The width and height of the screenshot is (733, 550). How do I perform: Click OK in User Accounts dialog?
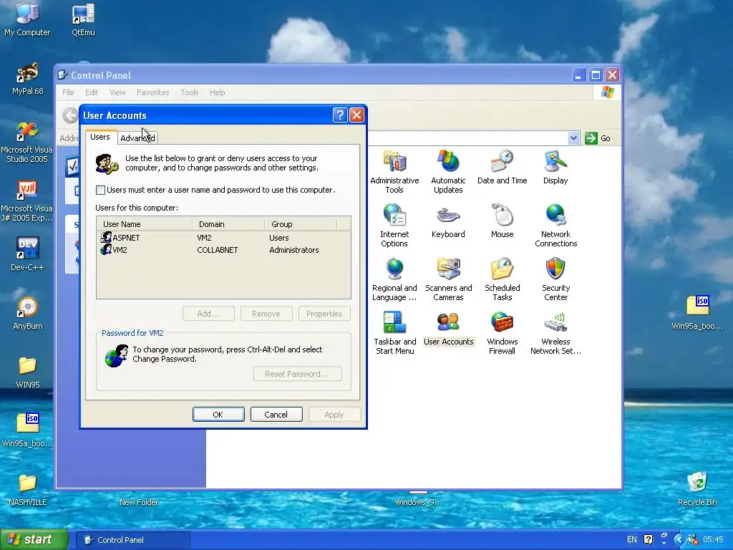click(x=218, y=415)
